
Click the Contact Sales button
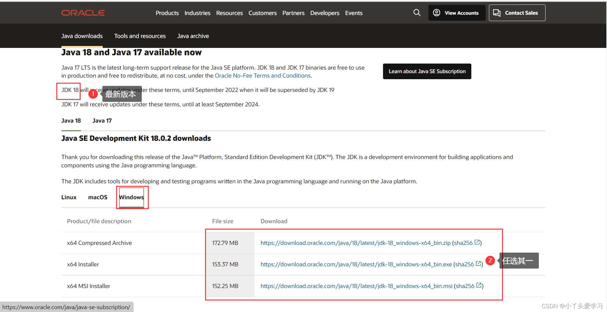tap(517, 13)
